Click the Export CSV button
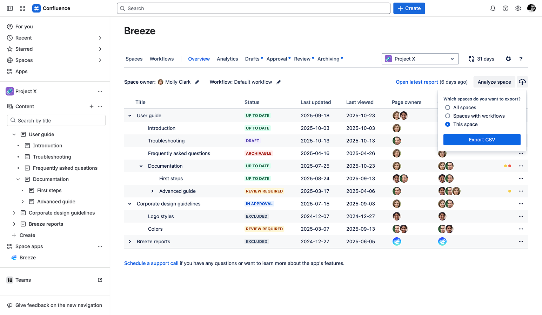The width and height of the screenshot is (542, 315). [482, 139]
